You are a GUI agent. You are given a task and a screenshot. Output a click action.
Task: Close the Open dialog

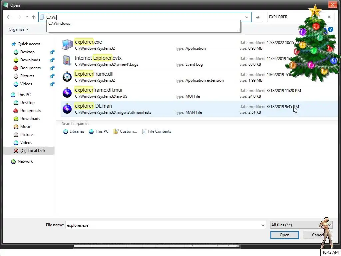(333, 5)
